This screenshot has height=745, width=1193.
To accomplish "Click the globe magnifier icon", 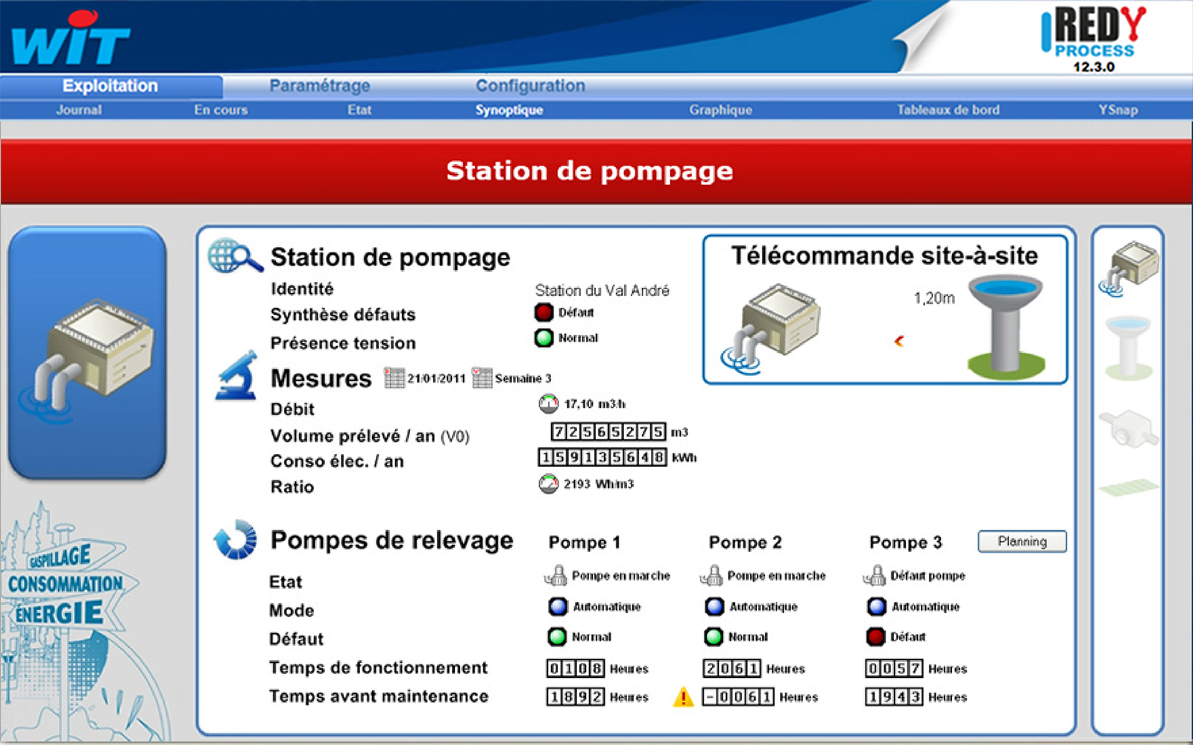I will tap(235, 256).
